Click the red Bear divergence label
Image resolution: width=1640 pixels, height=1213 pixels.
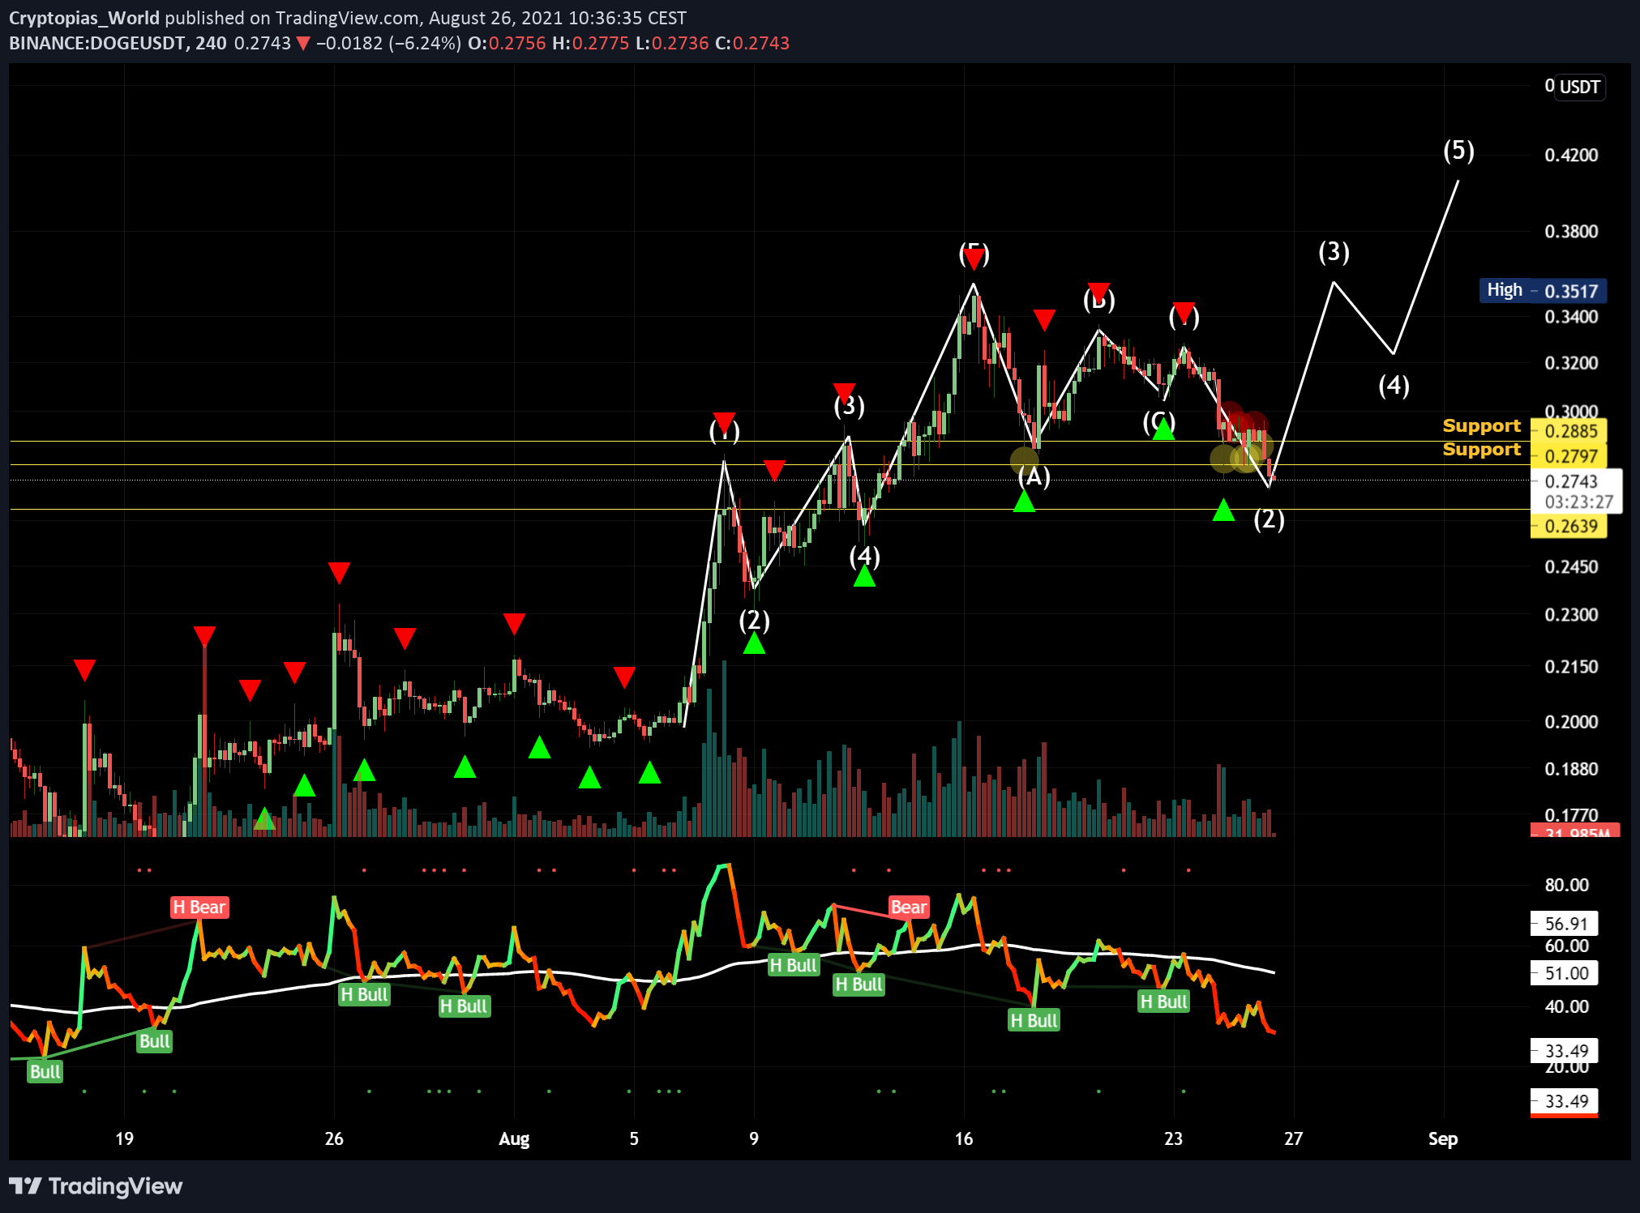pos(909,907)
